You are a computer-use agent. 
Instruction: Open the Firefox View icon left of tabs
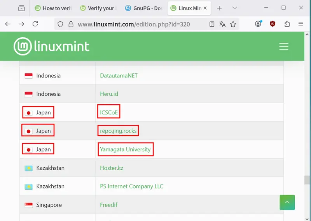pyautogui.click(x=21, y=8)
